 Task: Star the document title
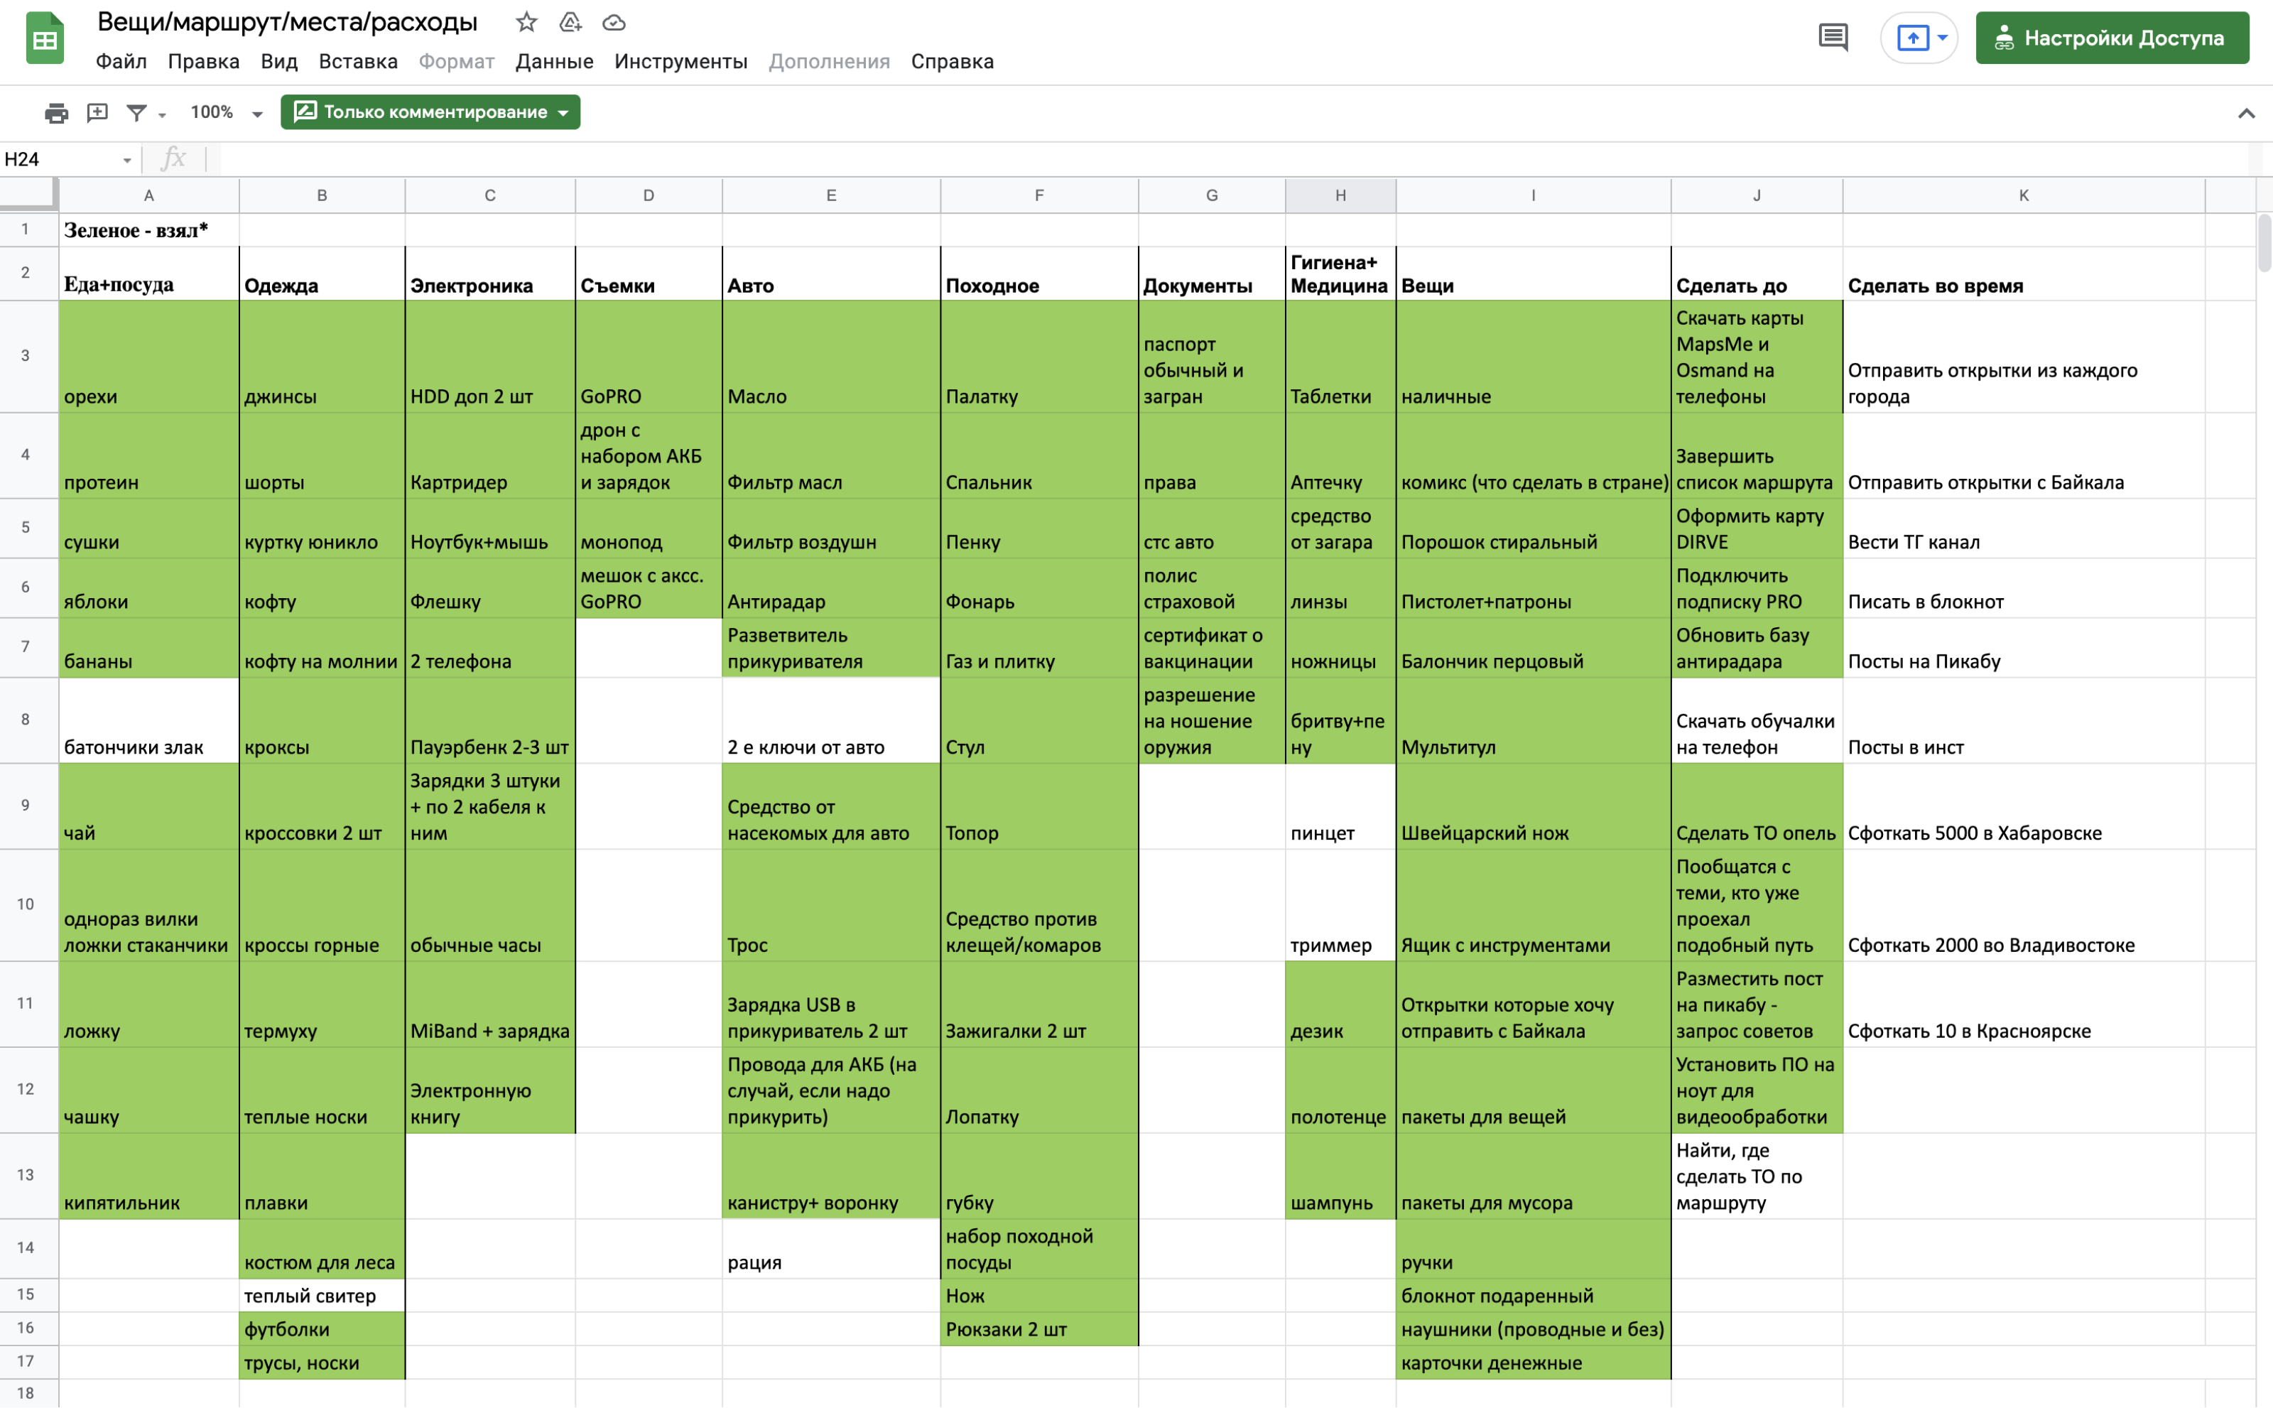526,22
